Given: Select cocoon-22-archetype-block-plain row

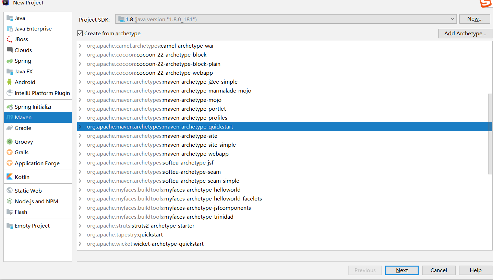Looking at the screenshot, I should 285,64.
